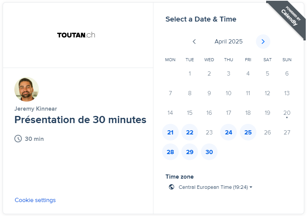
Task: Click the clock icon next to 30 min
Action: 18,139
